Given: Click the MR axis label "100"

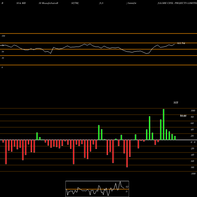Looking at the screenshot, I should pyautogui.click(x=193, y=111).
